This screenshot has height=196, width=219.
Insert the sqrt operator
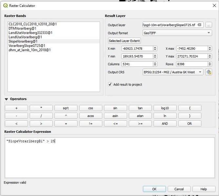click(x=66, y=108)
